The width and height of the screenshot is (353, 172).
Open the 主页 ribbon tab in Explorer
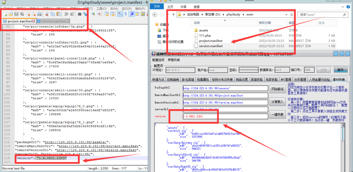coord(170,7)
